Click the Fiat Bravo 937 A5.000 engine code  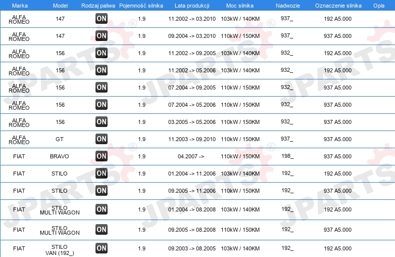pos(337,156)
